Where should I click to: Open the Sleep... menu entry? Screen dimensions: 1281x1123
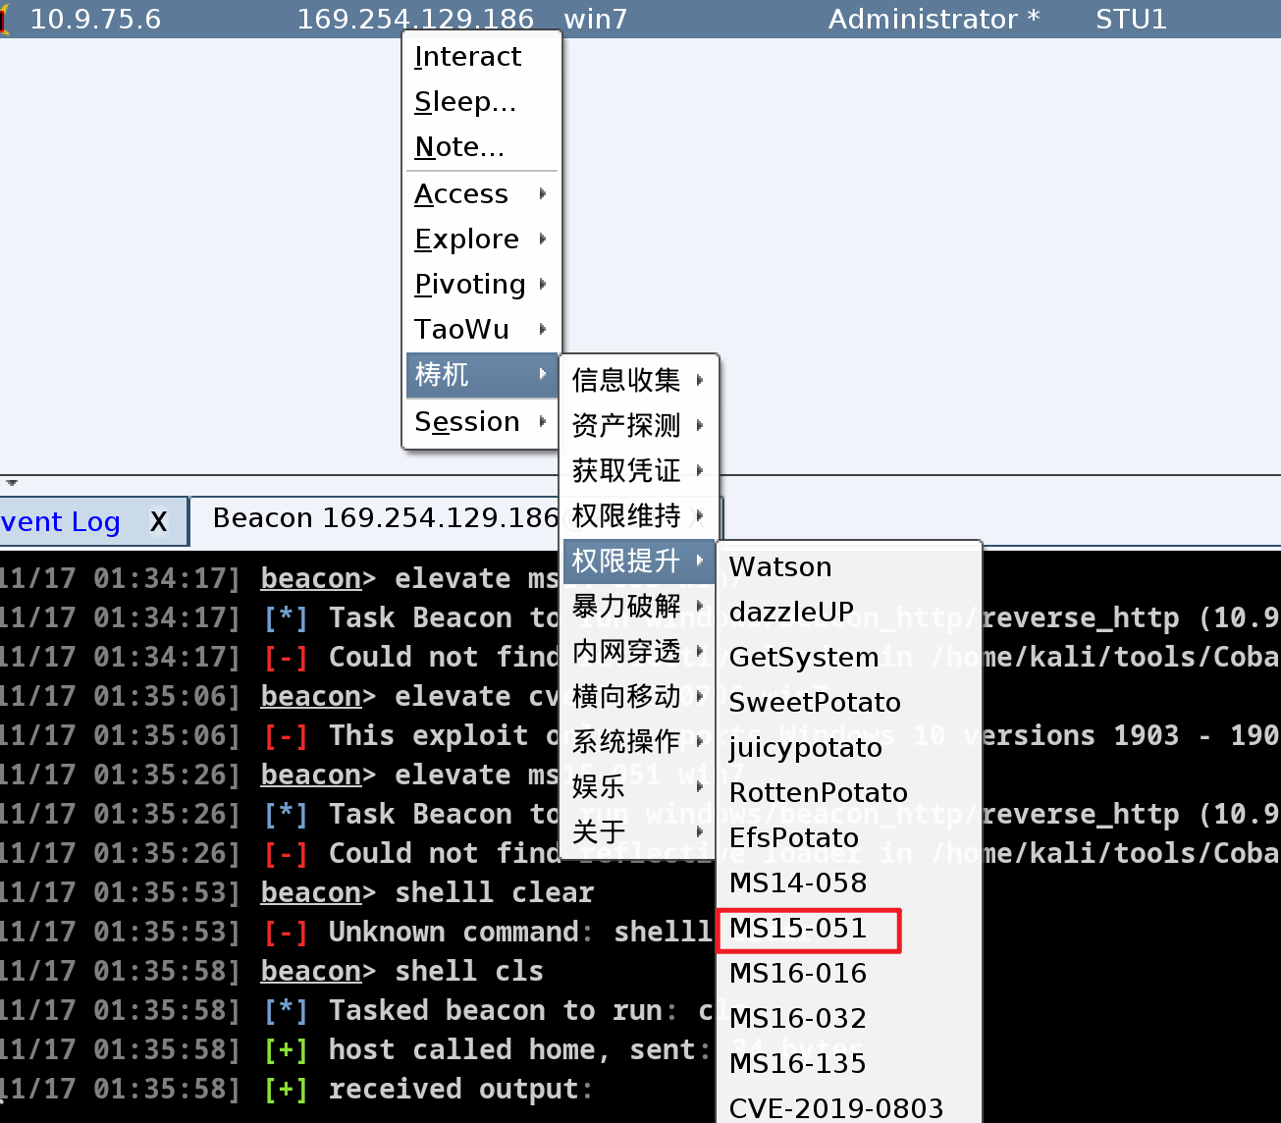pyautogui.click(x=481, y=102)
